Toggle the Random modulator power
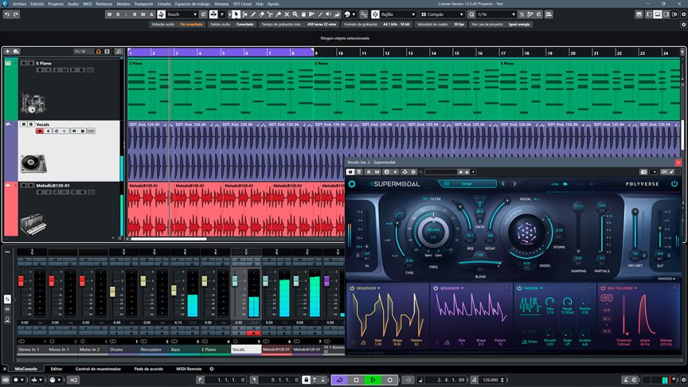The height and width of the screenshot is (387, 688). (519, 288)
